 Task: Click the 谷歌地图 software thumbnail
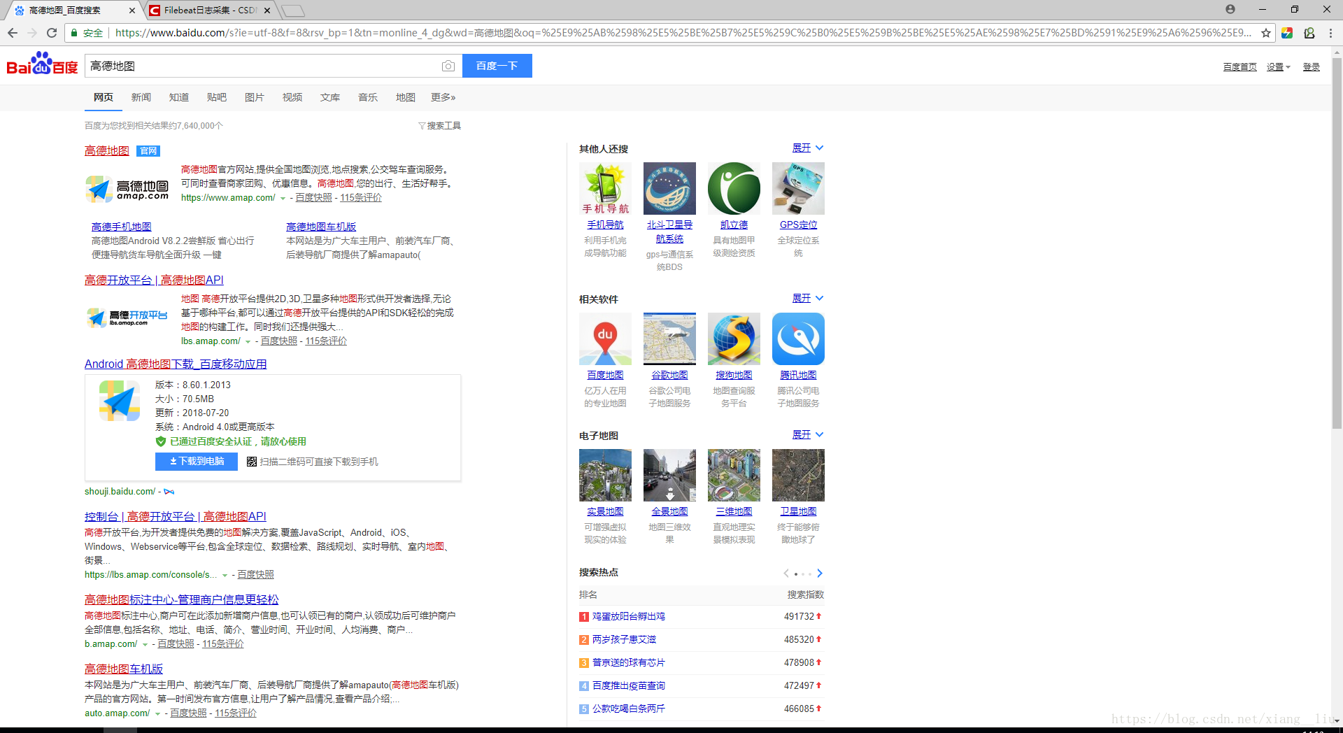(669, 339)
